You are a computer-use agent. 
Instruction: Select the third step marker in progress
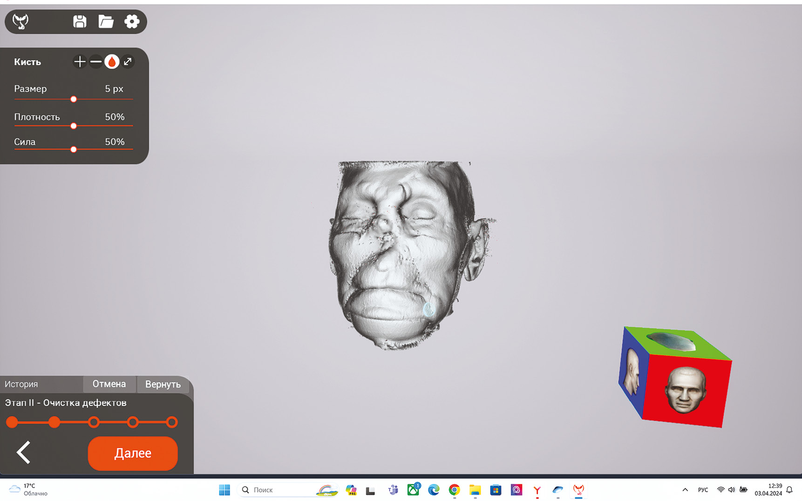pos(94,422)
